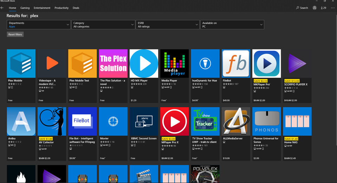
Task: Select the ALLMediaServer app icon
Action: click(x=236, y=121)
